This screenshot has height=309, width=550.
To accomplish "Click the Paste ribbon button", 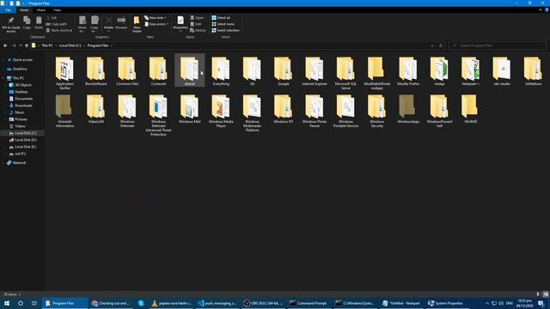I will coord(39,23).
